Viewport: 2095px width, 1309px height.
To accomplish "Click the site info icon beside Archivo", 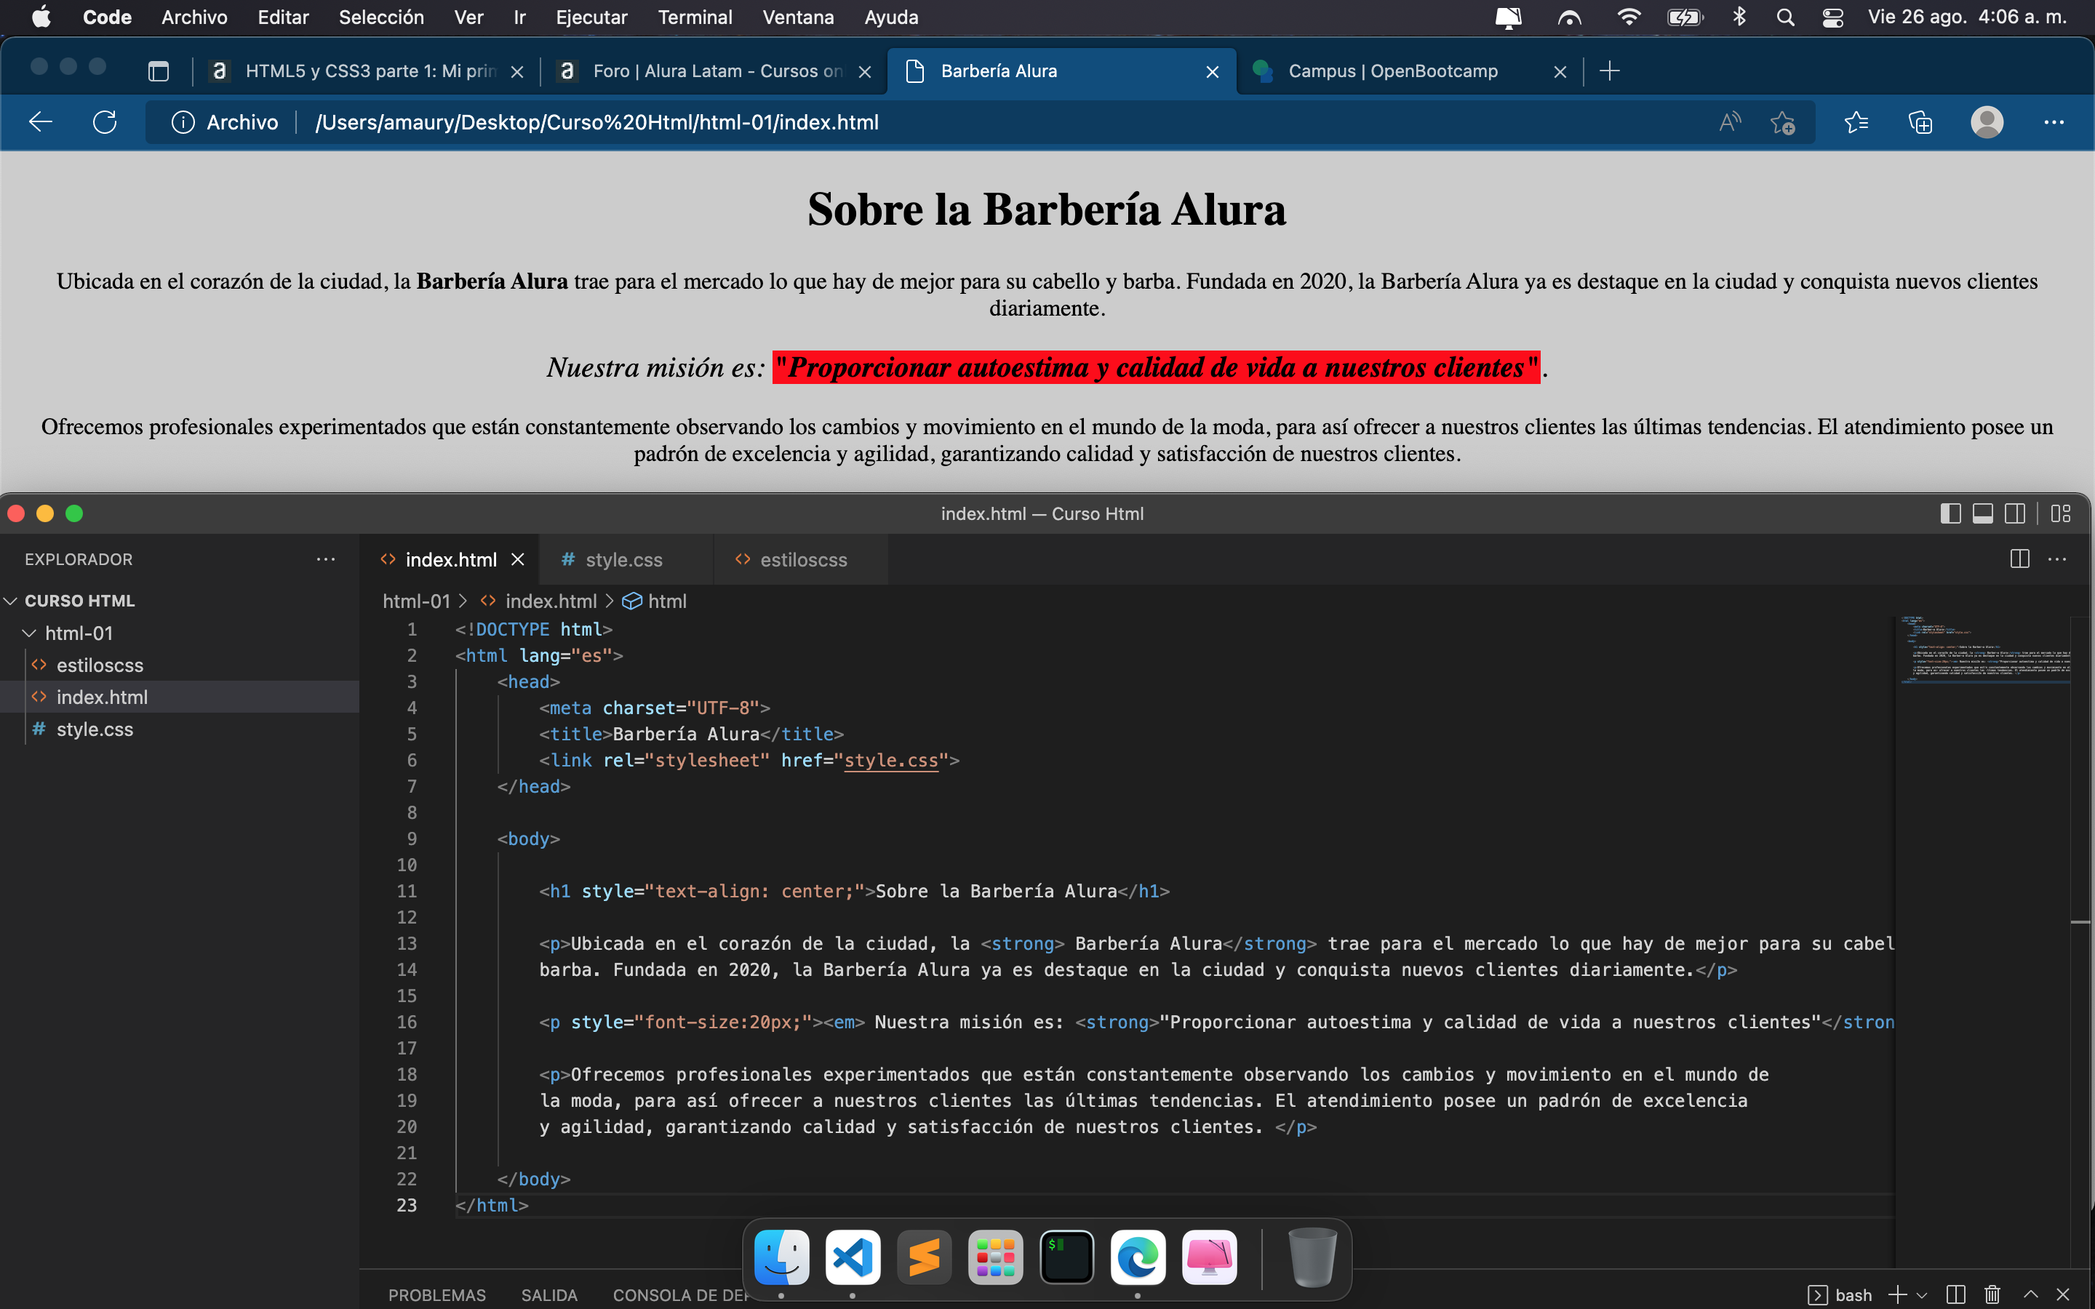I will pyautogui.click(x=183, y=122).
